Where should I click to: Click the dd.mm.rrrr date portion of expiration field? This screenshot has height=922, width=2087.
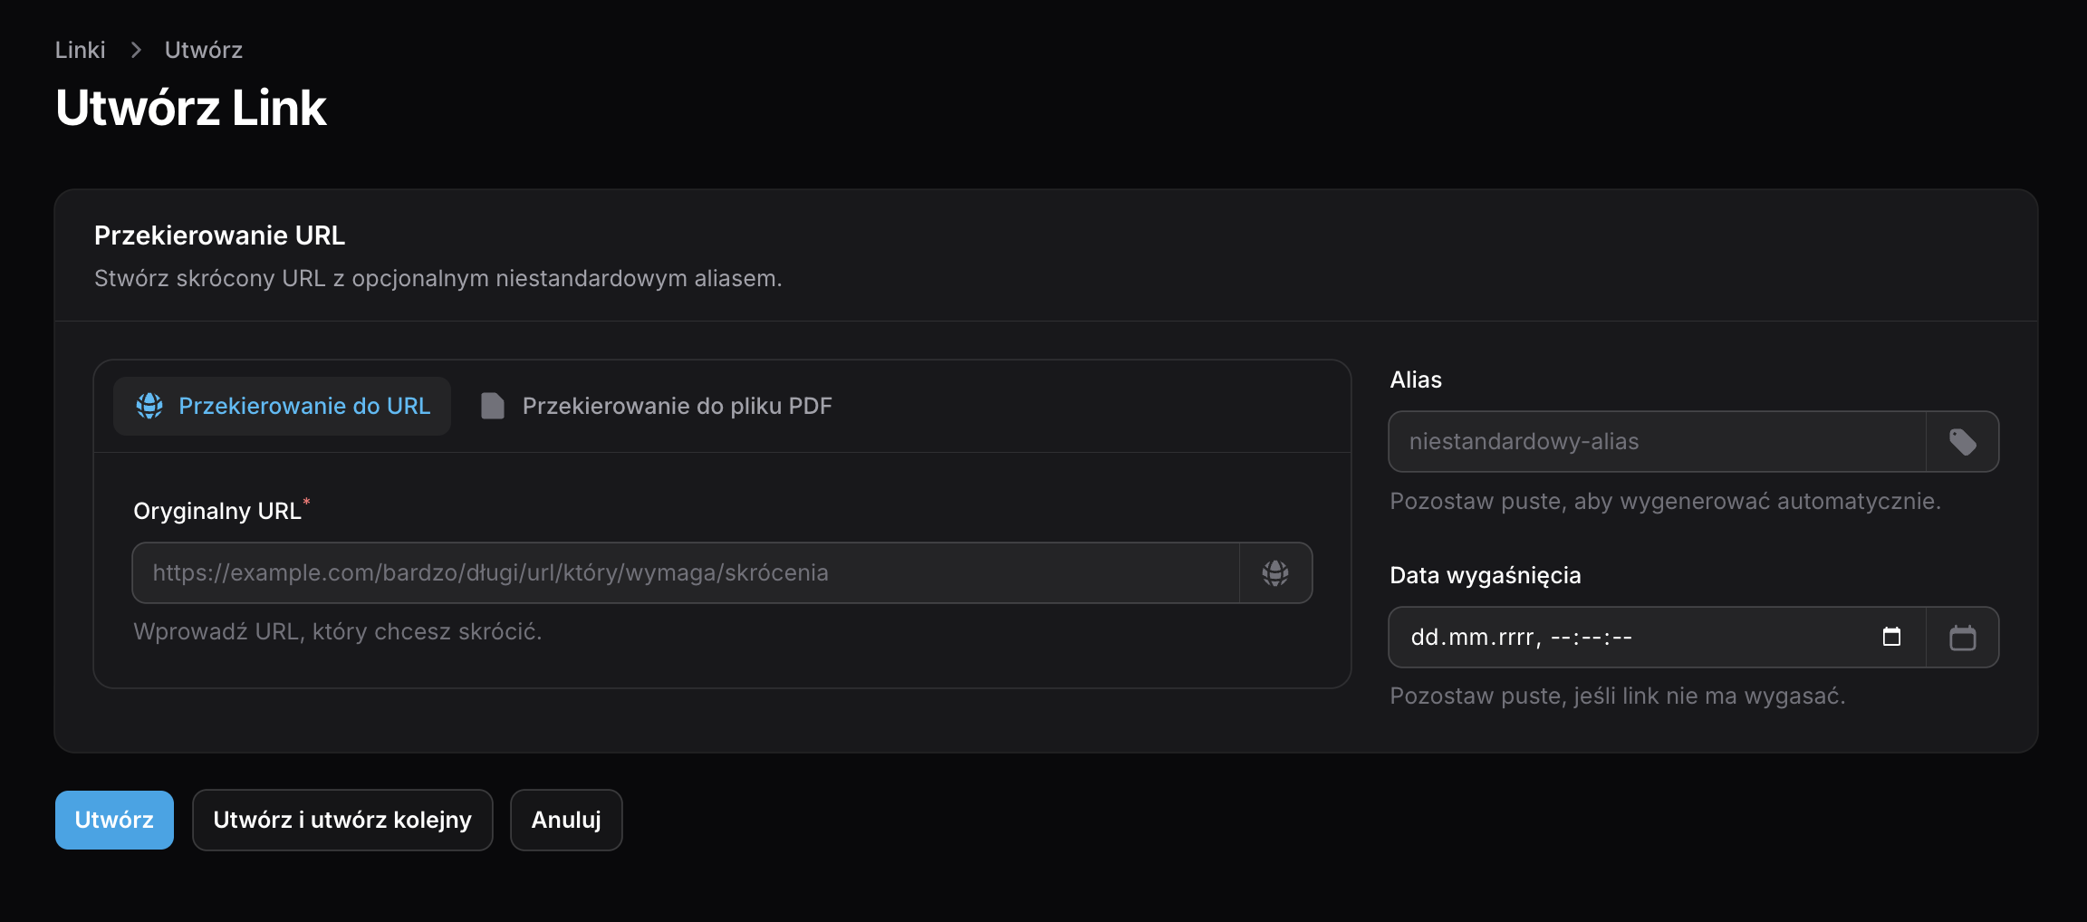1472,638
